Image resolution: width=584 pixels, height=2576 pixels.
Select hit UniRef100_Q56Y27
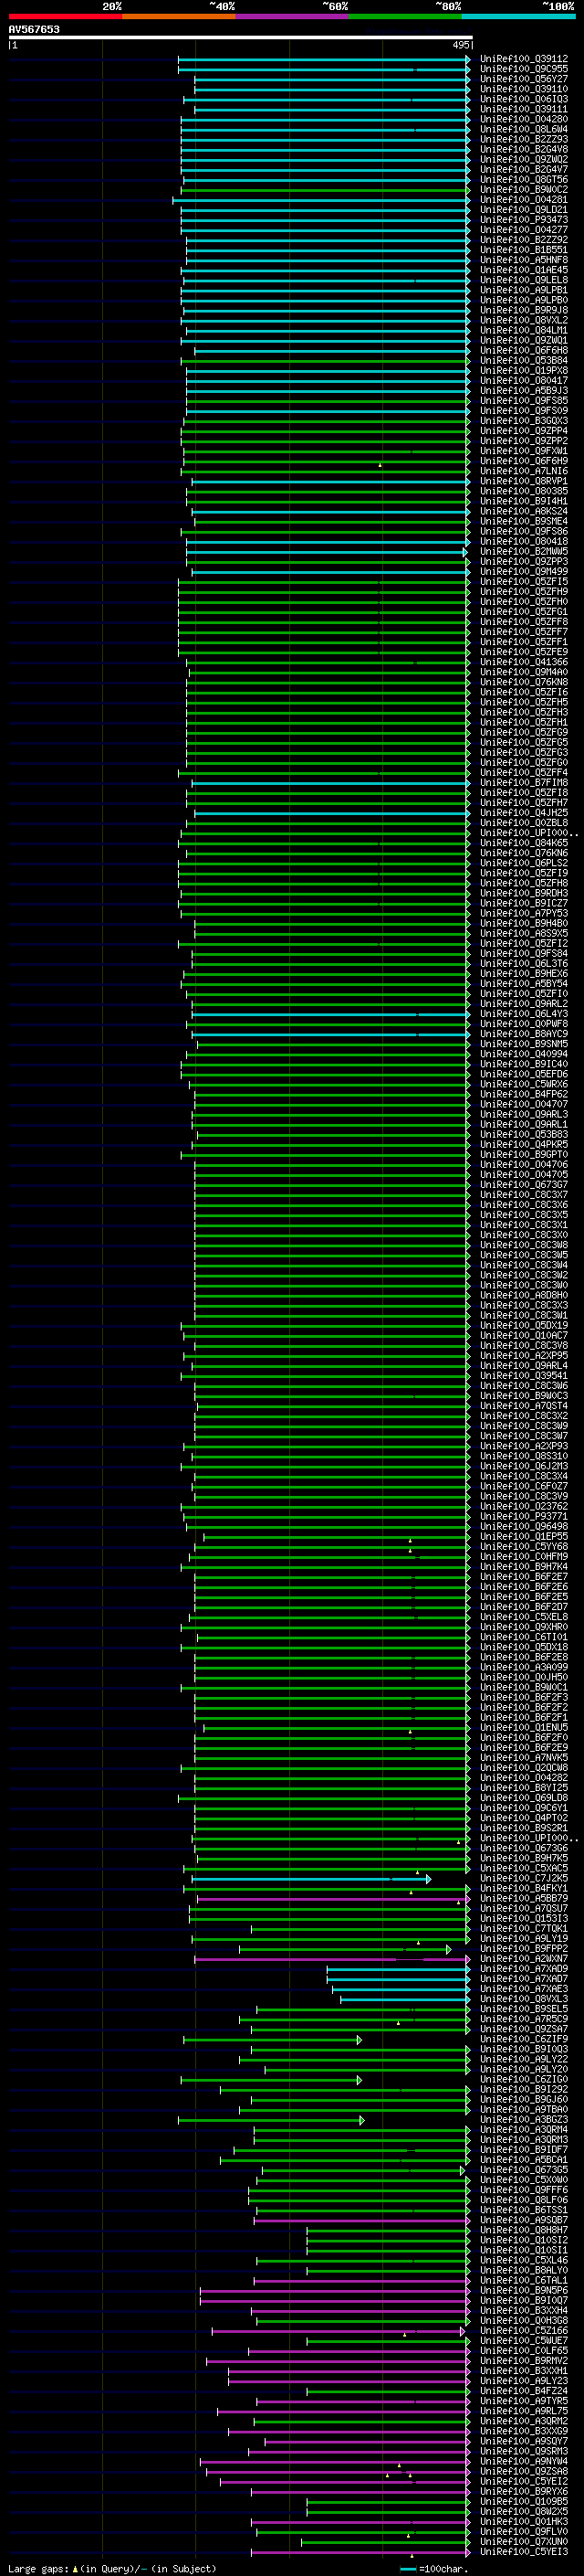(x=523, y=79)
